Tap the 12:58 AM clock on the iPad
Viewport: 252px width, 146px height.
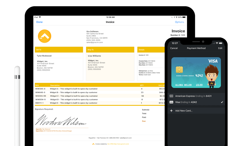(110, 17)
